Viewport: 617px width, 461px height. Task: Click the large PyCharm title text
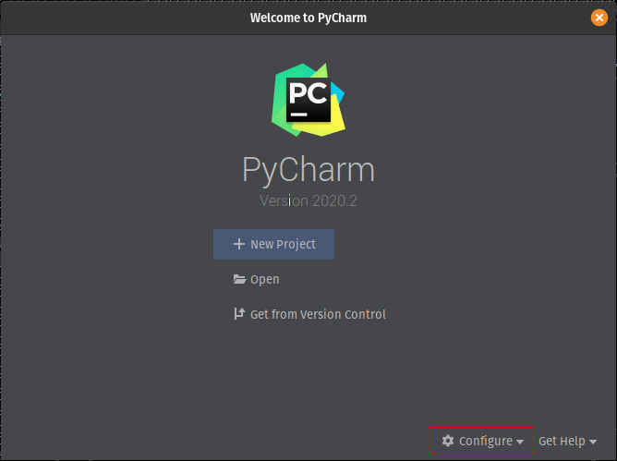coord(308,170)
